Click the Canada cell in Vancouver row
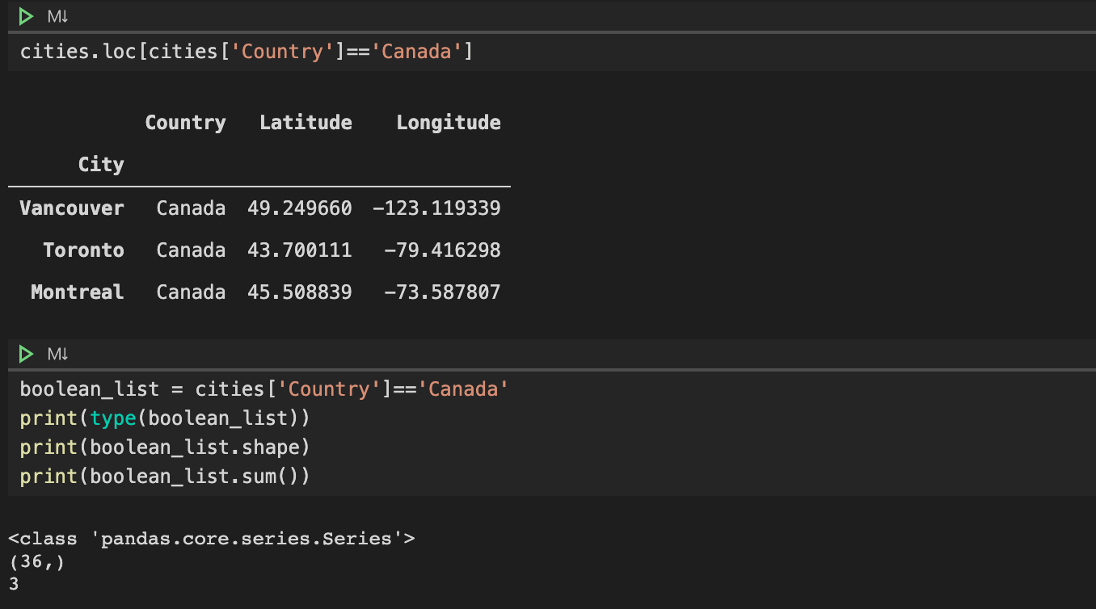 pos(191,208)
